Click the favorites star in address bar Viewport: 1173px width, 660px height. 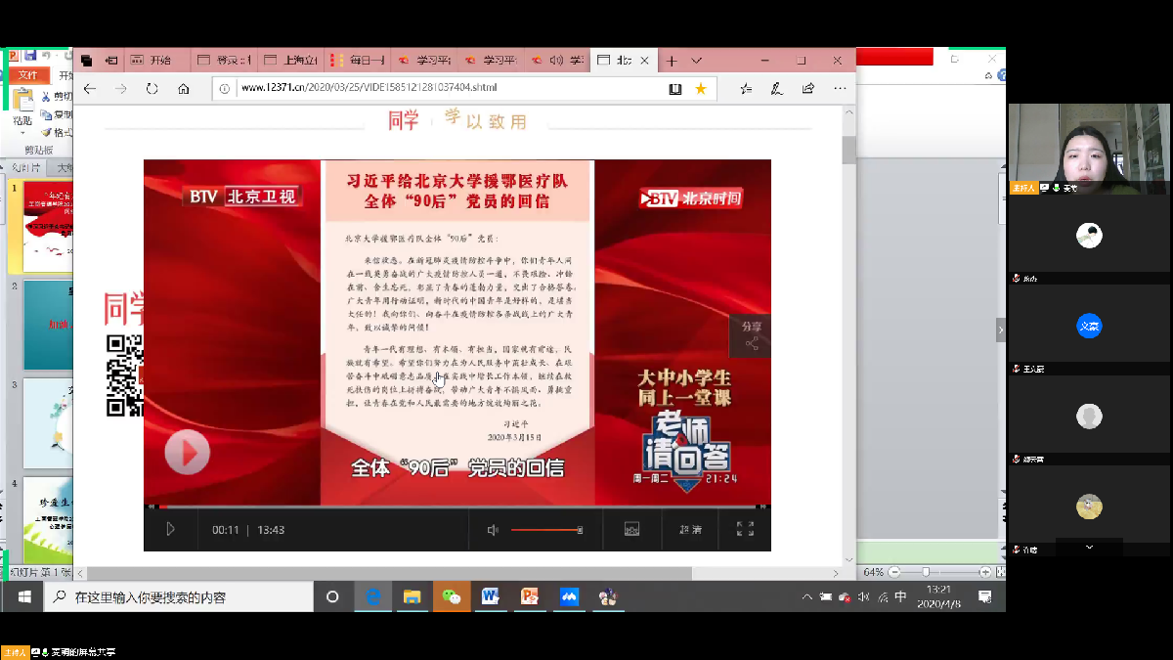click(x=701, y=89)
